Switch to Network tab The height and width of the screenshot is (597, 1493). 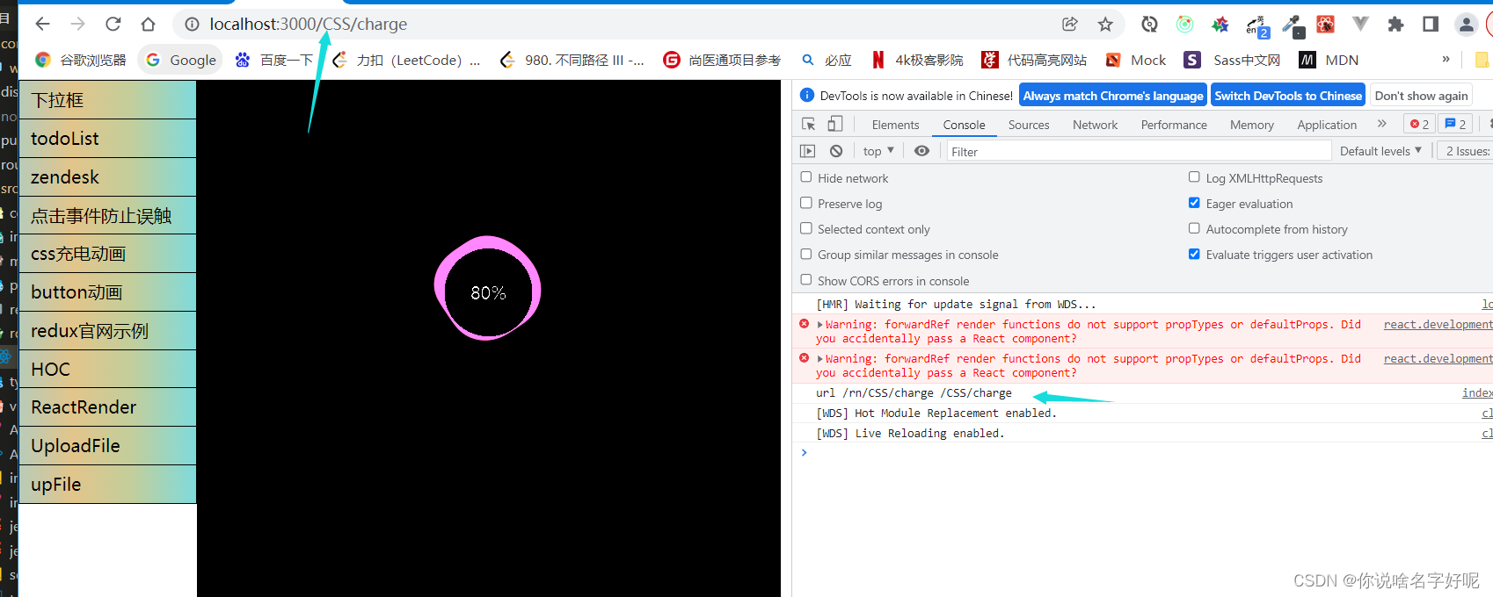(1095, 125)
